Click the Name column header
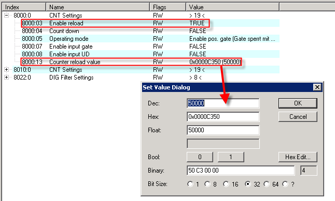Image resolution: width=335 pixels, height=201 pixels. pos(97,7)
